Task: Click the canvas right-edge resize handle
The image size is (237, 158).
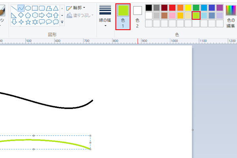Action: [193, 130]
